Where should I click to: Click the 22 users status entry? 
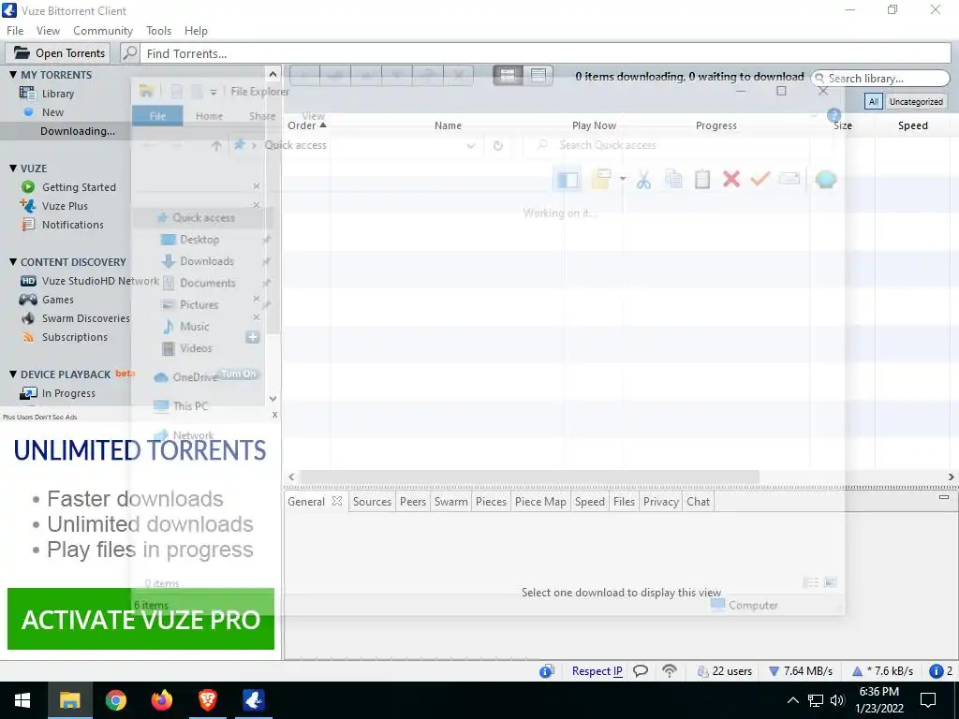tap(725, 670)
